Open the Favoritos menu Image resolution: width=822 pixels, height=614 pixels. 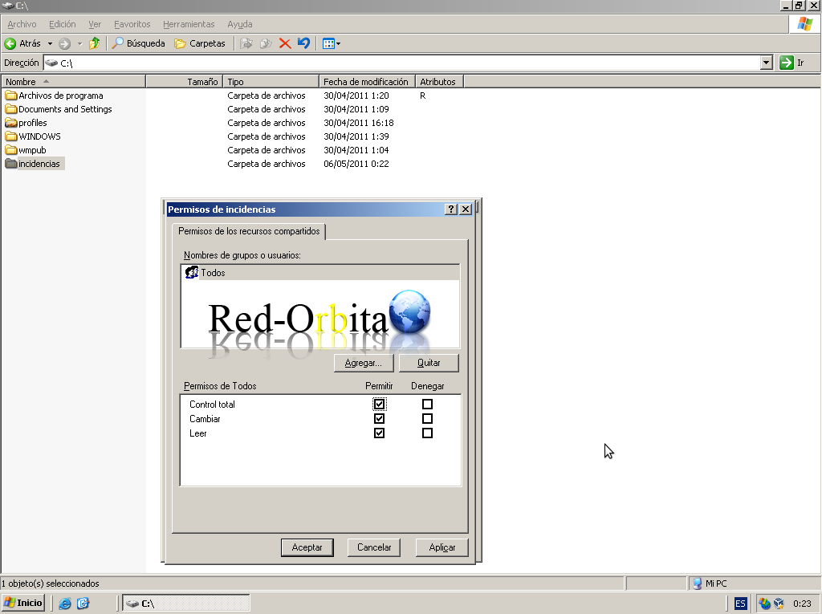[x=132, y=24]
